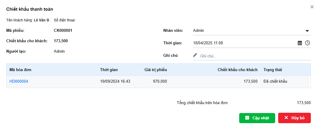The height and width of the screenshot is (130, 318).
Task: Expand the Nhân viên dropdown arrow
Action: pos(307,31)
